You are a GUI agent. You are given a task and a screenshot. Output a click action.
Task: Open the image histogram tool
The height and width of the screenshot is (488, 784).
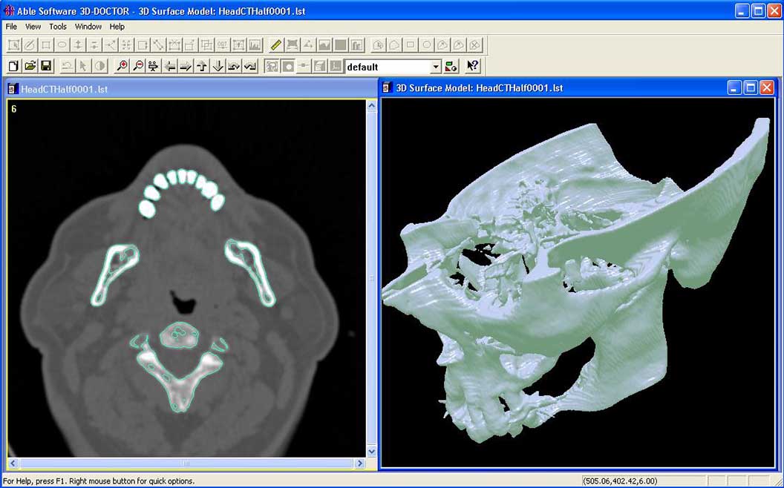[x=256, y=44]
